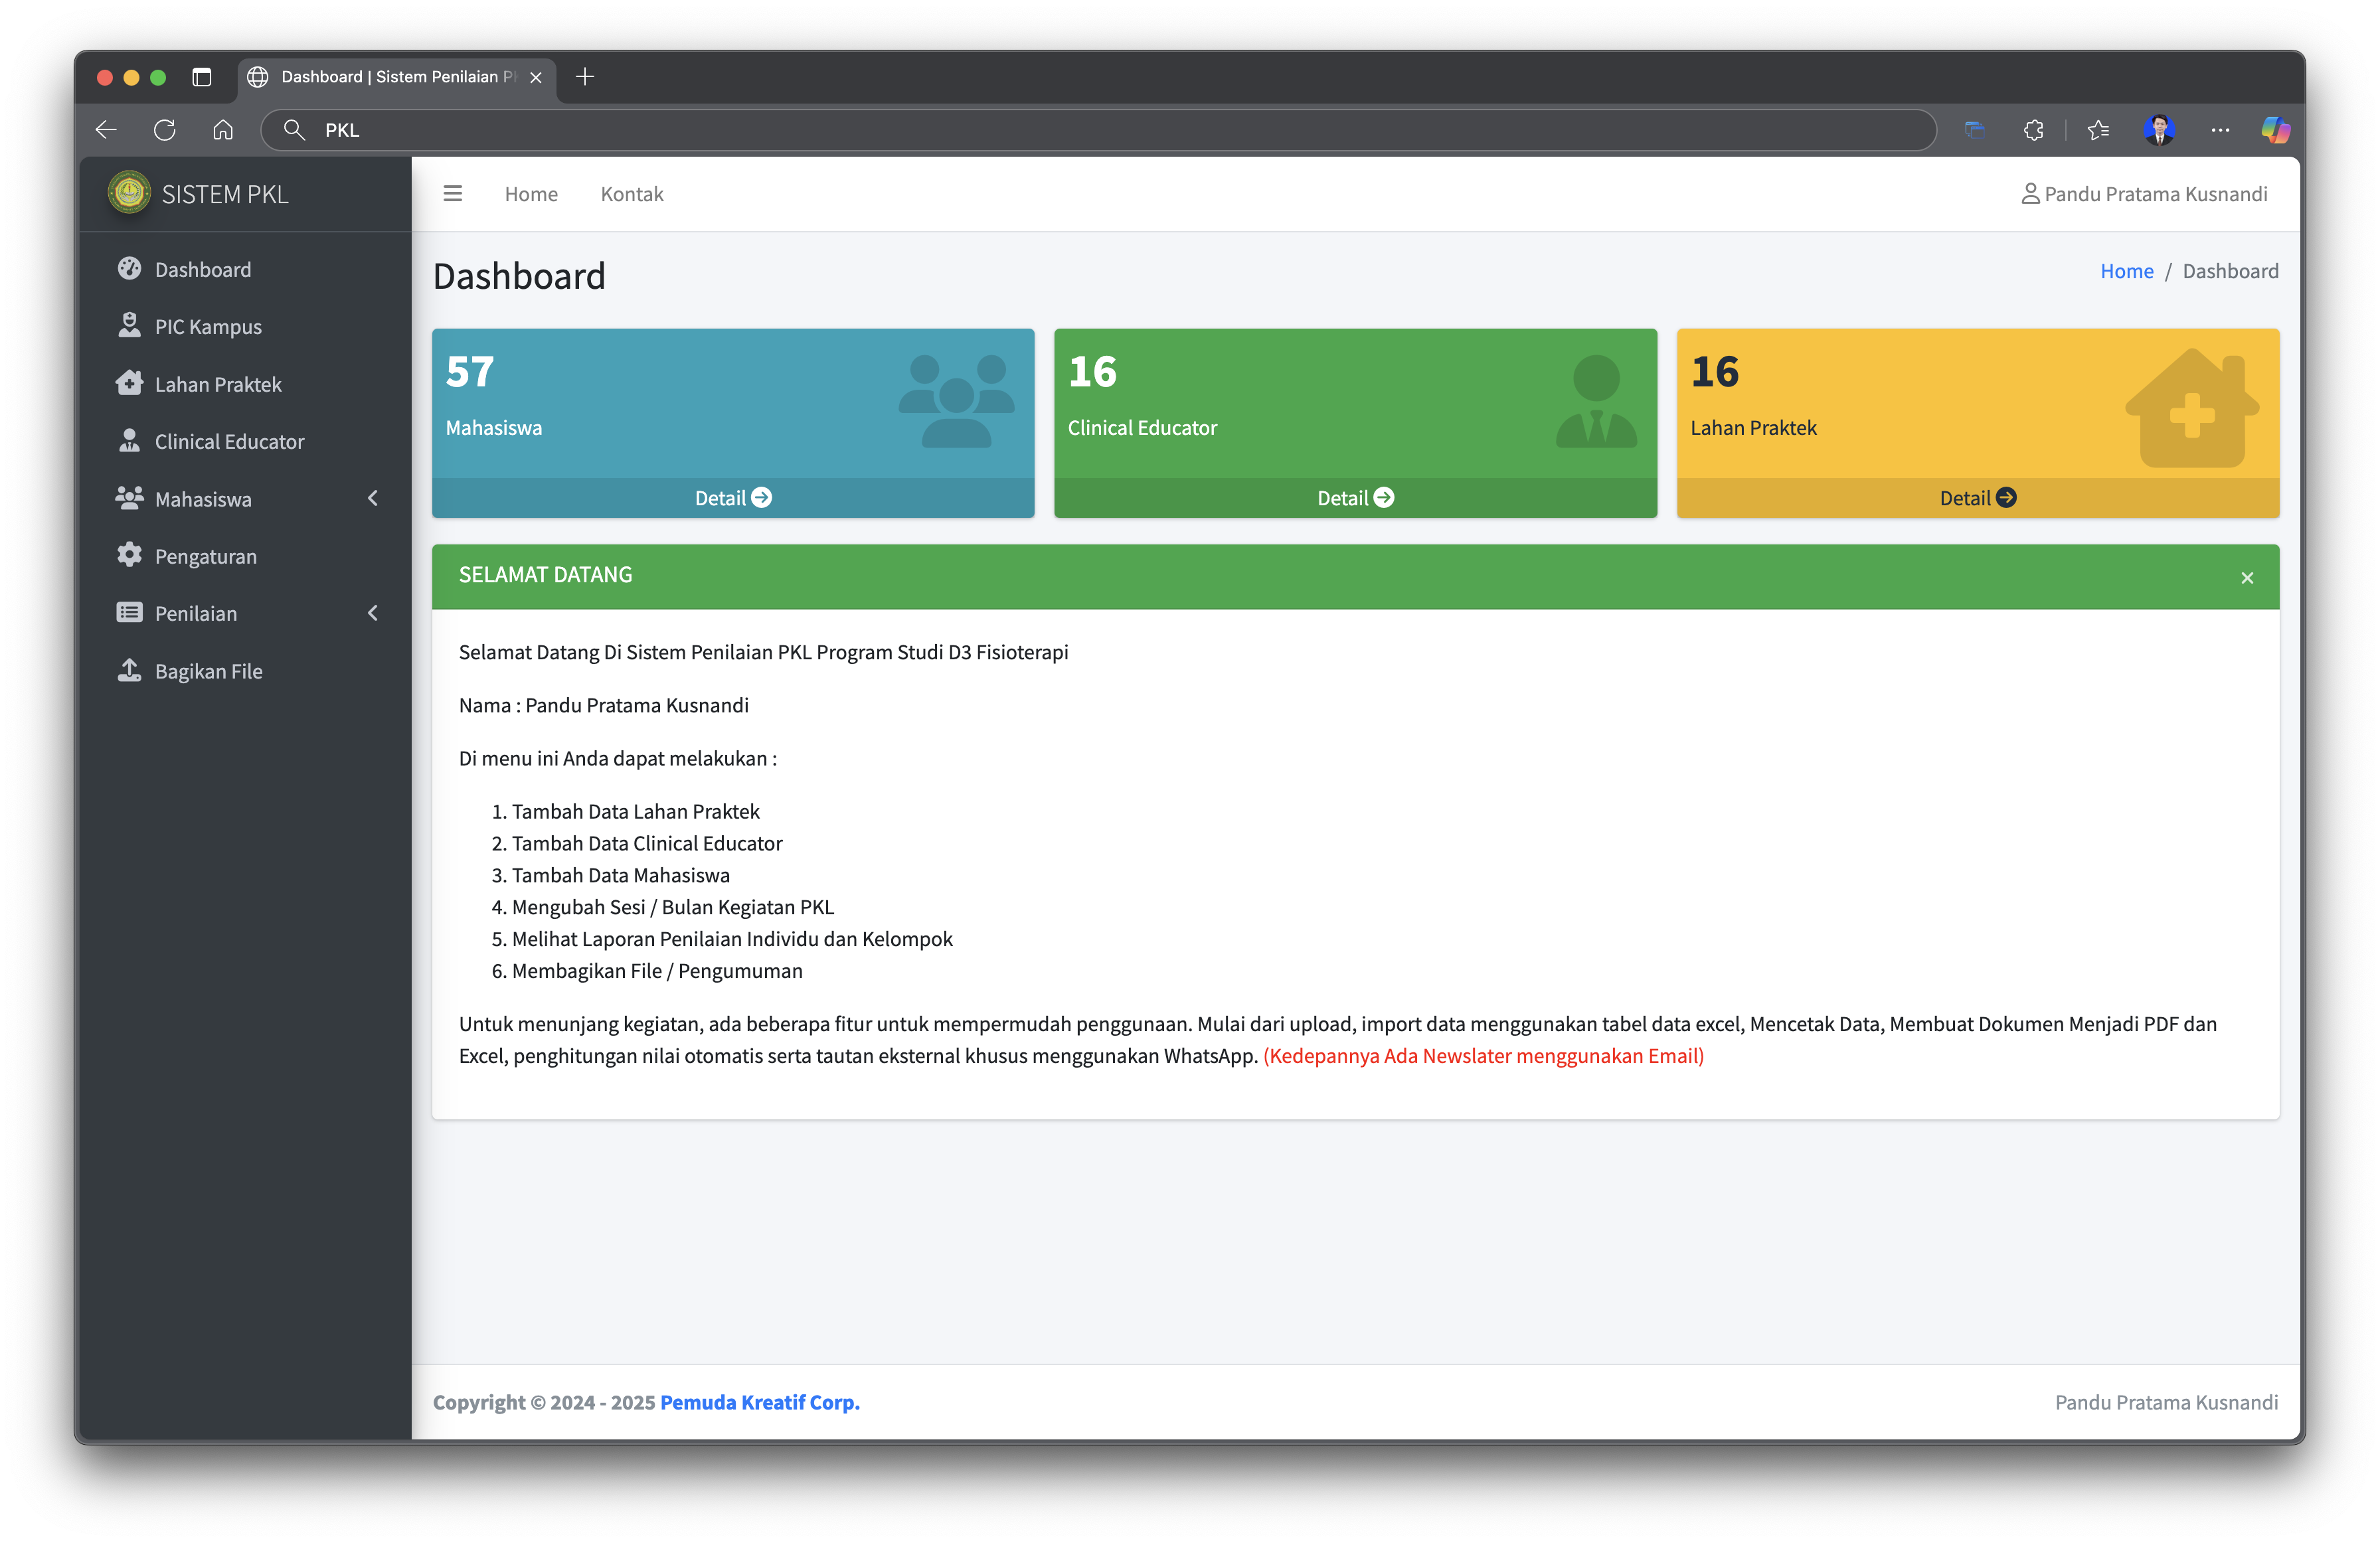The image size is (2380, 1543).
Task: Click Home breadcrumb link
Action: coord(2126,271)
